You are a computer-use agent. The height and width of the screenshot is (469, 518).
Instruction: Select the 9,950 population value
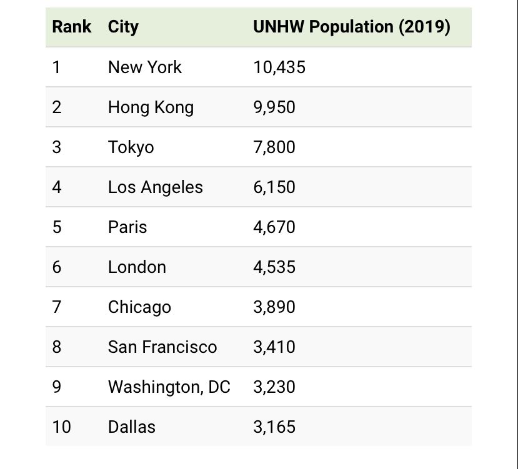274,107
